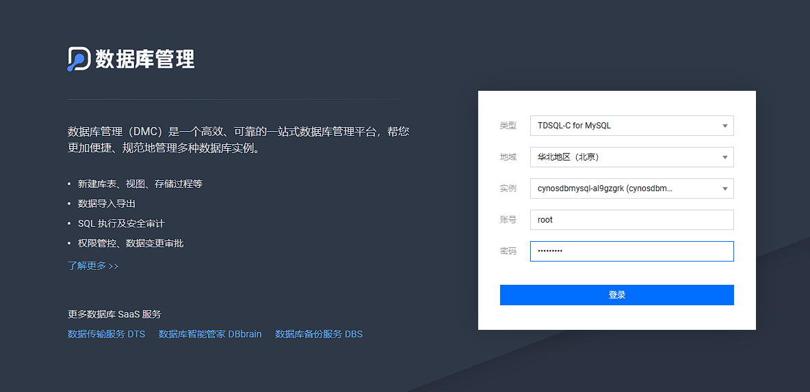Open the 数据传输服务 DTS link

point(107,334)
